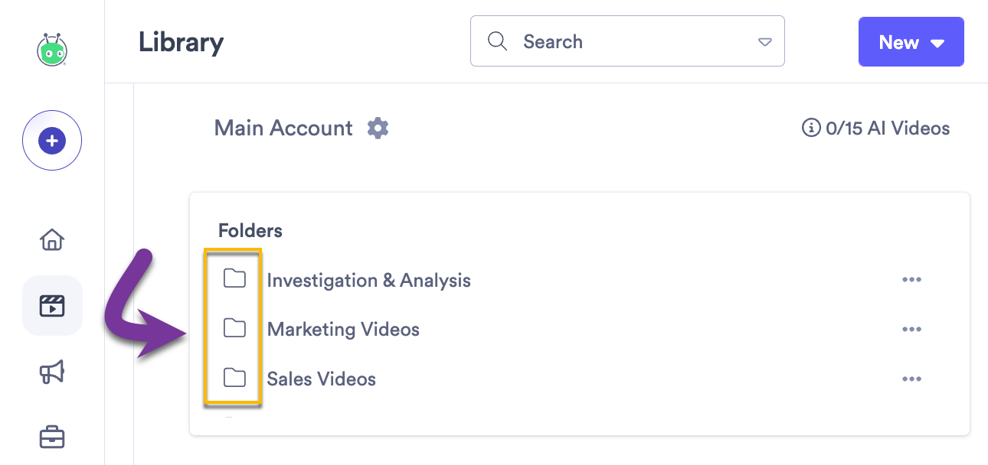Screen dimensions: 988x465
Task: Open the megaphone sharing icon in sidebar
Action: pos(51,372)
